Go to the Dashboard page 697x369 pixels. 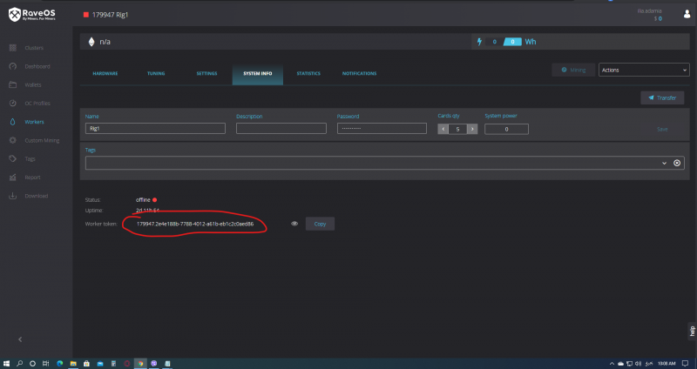pos(37,66)
